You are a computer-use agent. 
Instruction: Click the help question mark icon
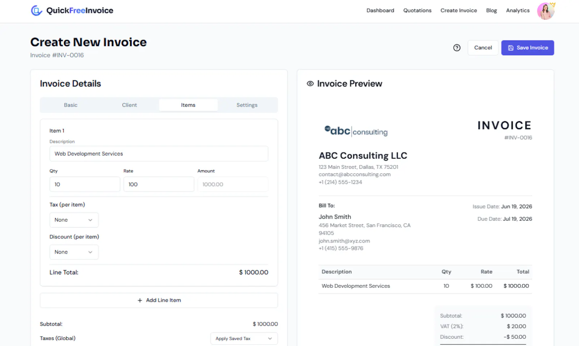click(x=457, y=48)
